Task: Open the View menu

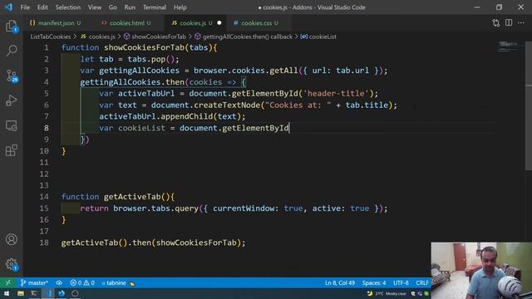Action: click(x=95, y=7)
